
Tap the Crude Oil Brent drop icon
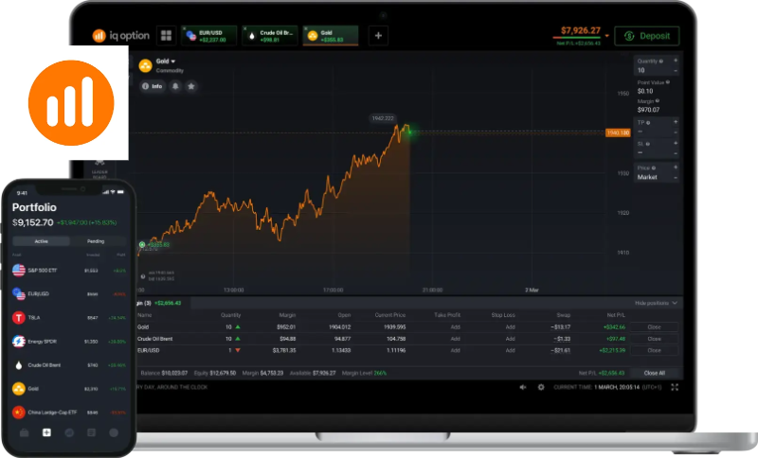tap(19, 365)
